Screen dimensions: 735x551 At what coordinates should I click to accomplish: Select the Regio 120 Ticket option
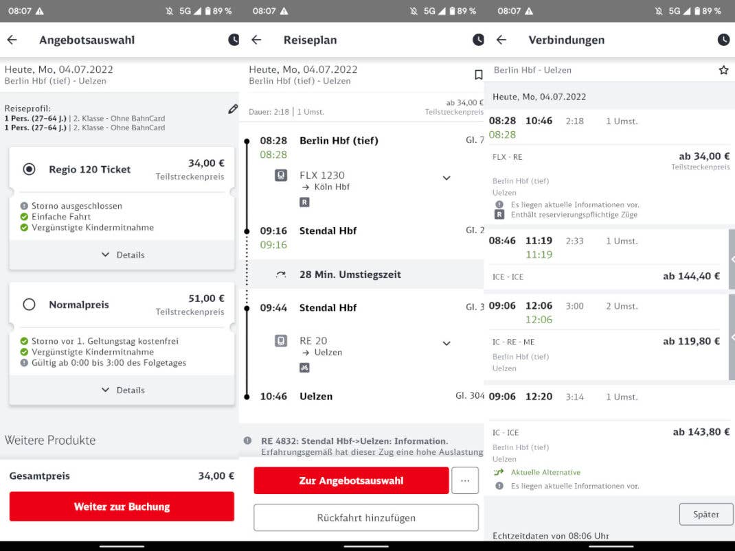[29, 169]
